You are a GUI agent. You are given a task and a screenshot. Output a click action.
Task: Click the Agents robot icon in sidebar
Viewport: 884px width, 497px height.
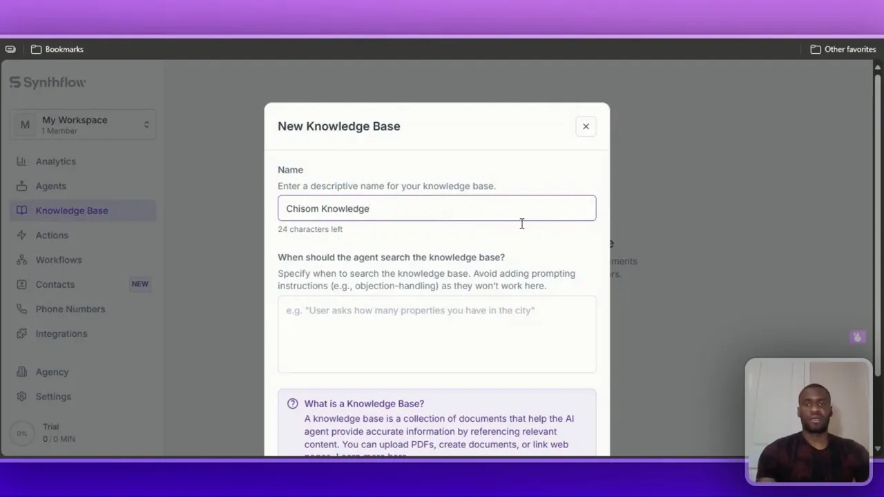[x=21, y=186]
